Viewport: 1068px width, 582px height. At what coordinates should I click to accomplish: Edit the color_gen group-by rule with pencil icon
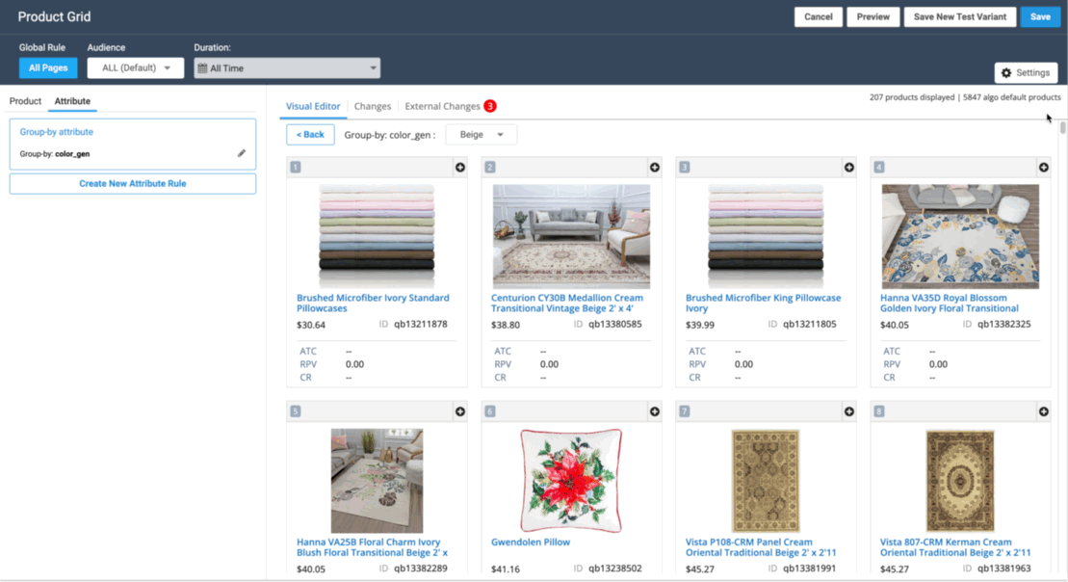[241, 153]
